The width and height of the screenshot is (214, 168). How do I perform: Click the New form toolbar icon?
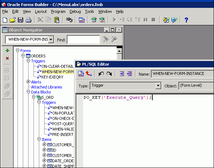click(5, 20)
